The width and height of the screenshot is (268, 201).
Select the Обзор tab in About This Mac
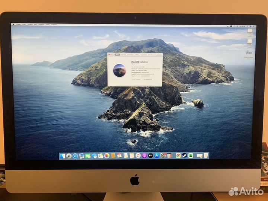(117, 54)
